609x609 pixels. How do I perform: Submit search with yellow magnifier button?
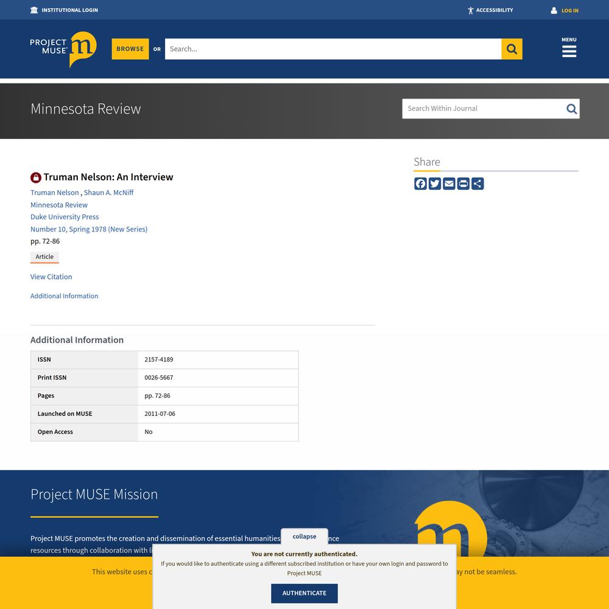tap(512, 49)
